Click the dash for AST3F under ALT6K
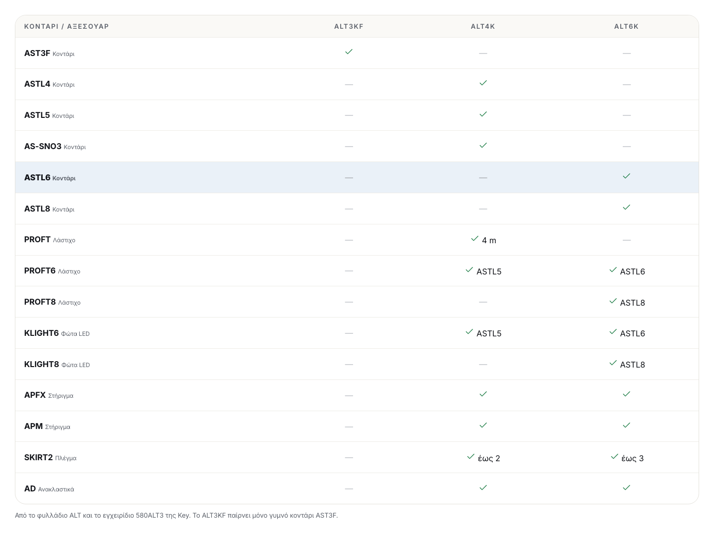The image size is (714, 535). click(x=626, y=53)
